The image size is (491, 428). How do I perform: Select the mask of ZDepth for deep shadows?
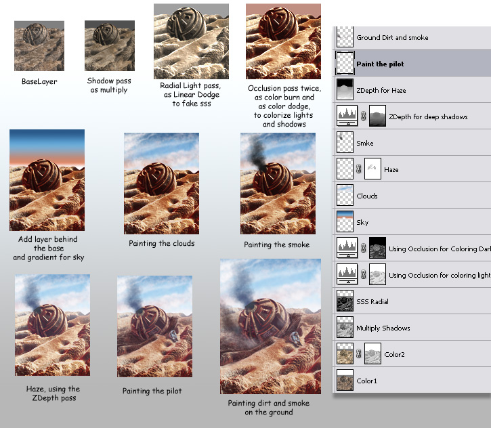click(376, 116)
